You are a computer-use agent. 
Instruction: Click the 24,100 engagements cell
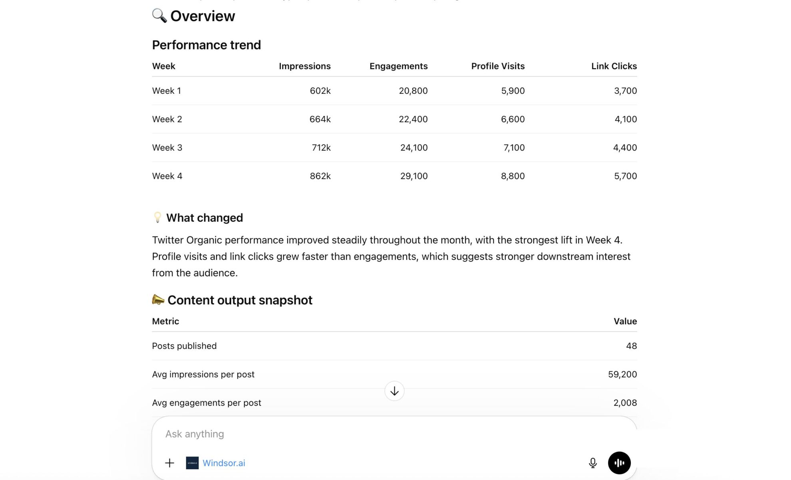tap(414, 147)
